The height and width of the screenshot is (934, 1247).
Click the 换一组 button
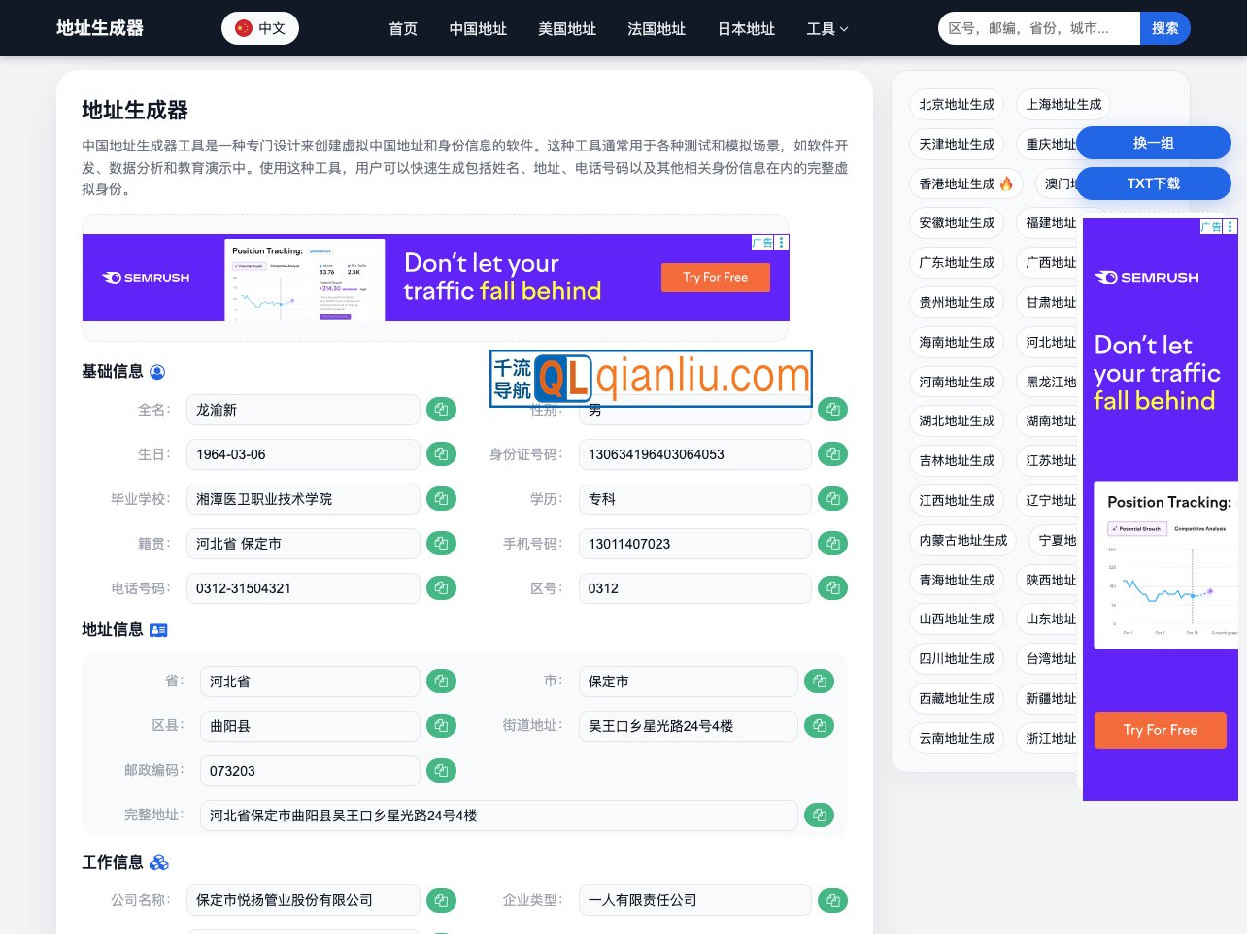(x=1153, y=143)
